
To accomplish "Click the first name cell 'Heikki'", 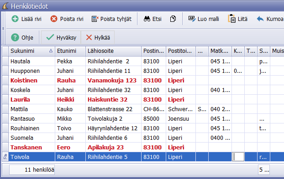I will click(70, 100).
